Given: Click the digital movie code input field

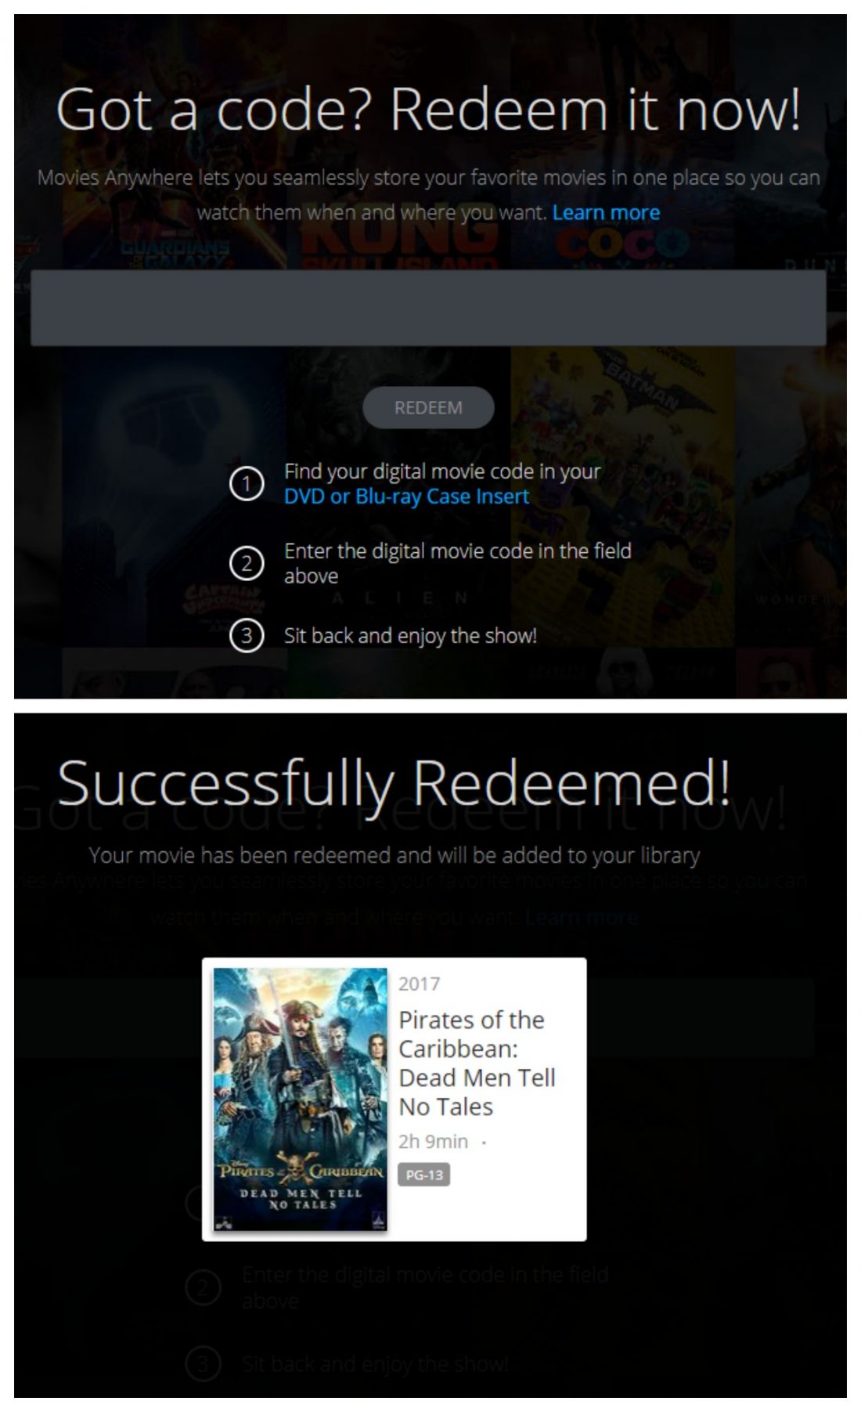Looking at the screenshot, I should click(x=428, y=308).
